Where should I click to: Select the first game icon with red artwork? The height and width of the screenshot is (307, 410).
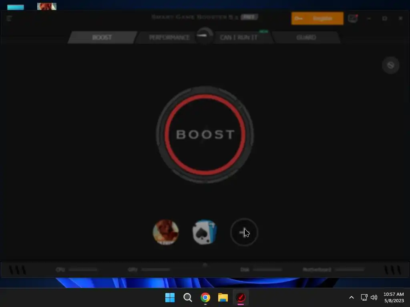coord(166,232)
